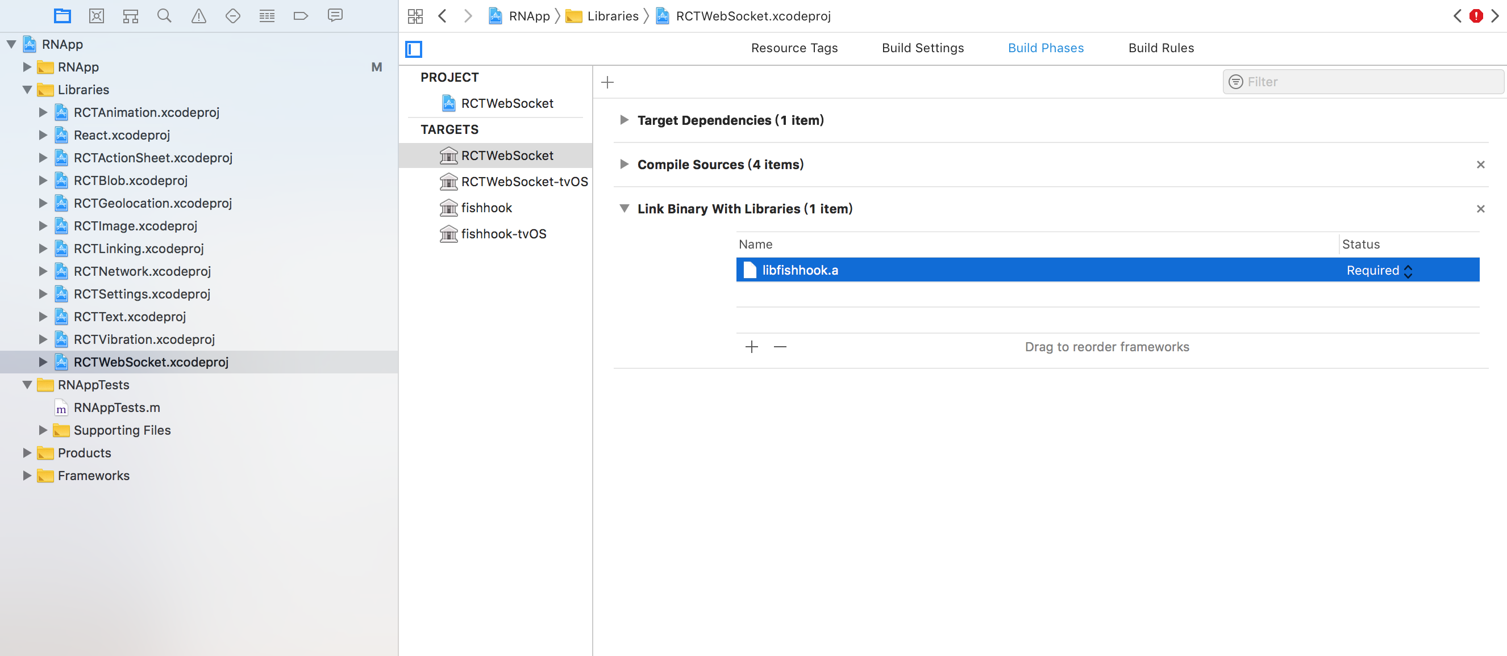Open the Find navigator magnifier icon
1507x656 pixels.
pos(164,16)
